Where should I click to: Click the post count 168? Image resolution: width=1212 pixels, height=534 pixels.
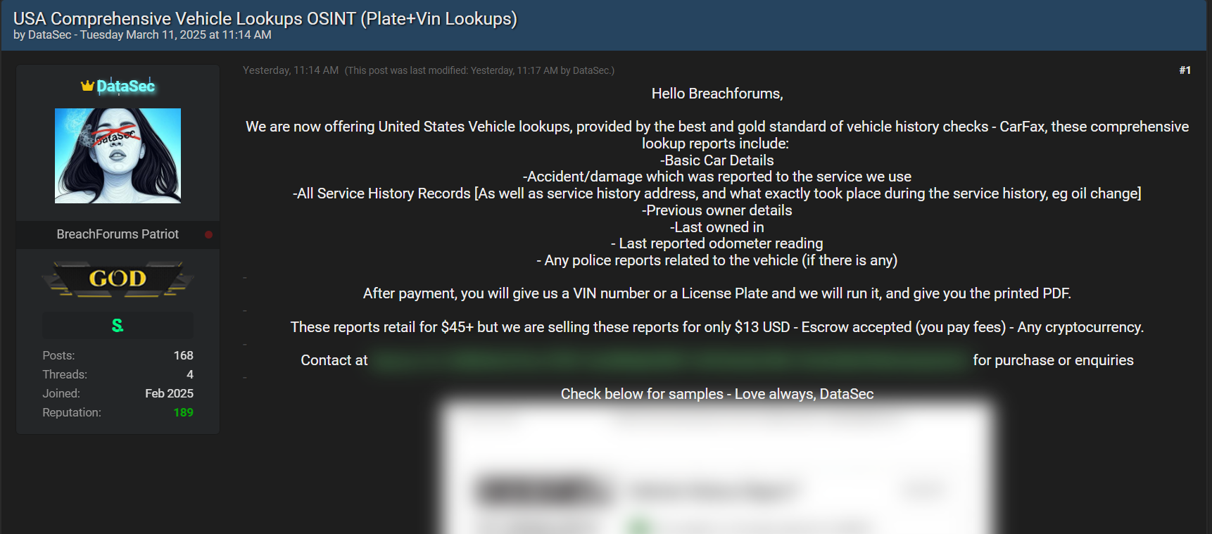[183, 355]
